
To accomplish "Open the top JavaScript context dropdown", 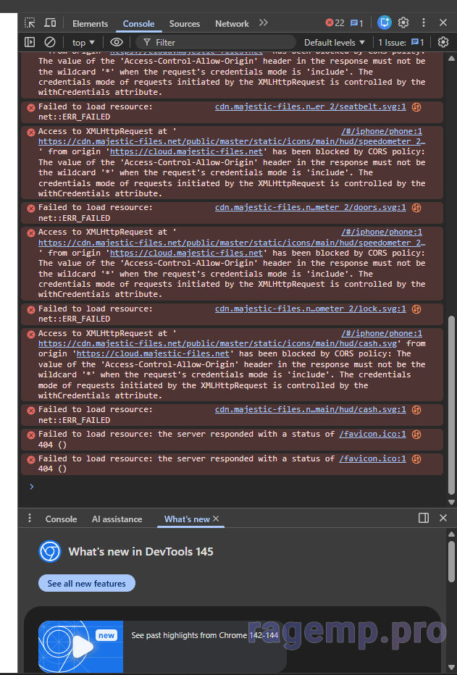I will 83,43.
